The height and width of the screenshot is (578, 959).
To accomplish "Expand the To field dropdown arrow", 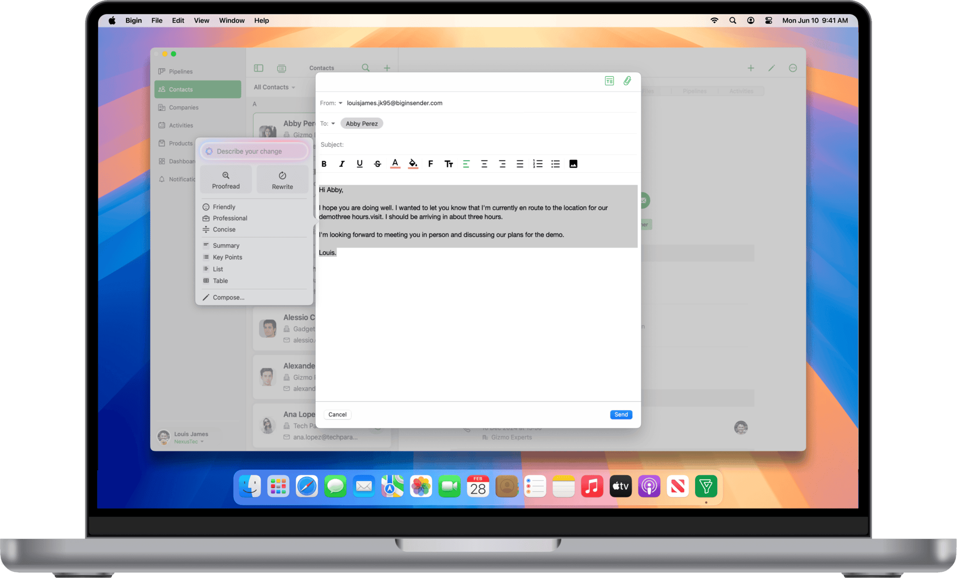I will (x=333, y=124).
